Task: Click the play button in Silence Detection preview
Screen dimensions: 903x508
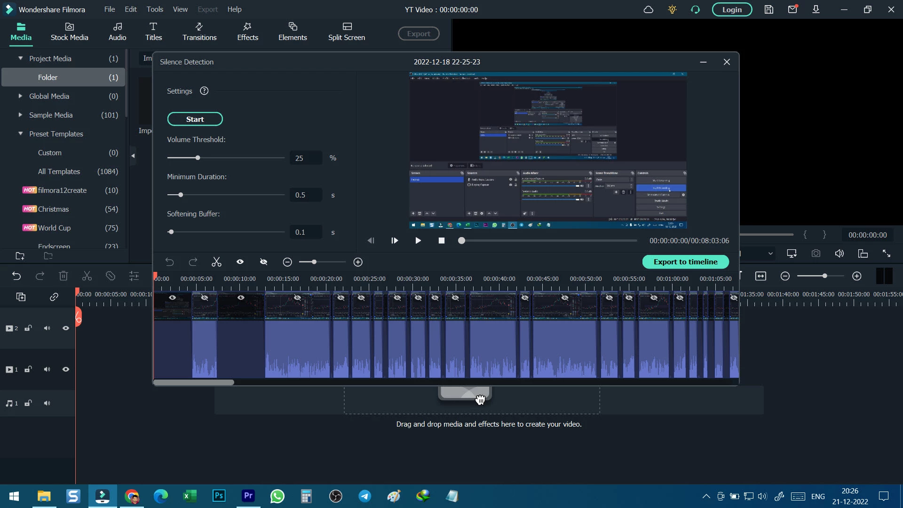Action: (x=418, y=241)
